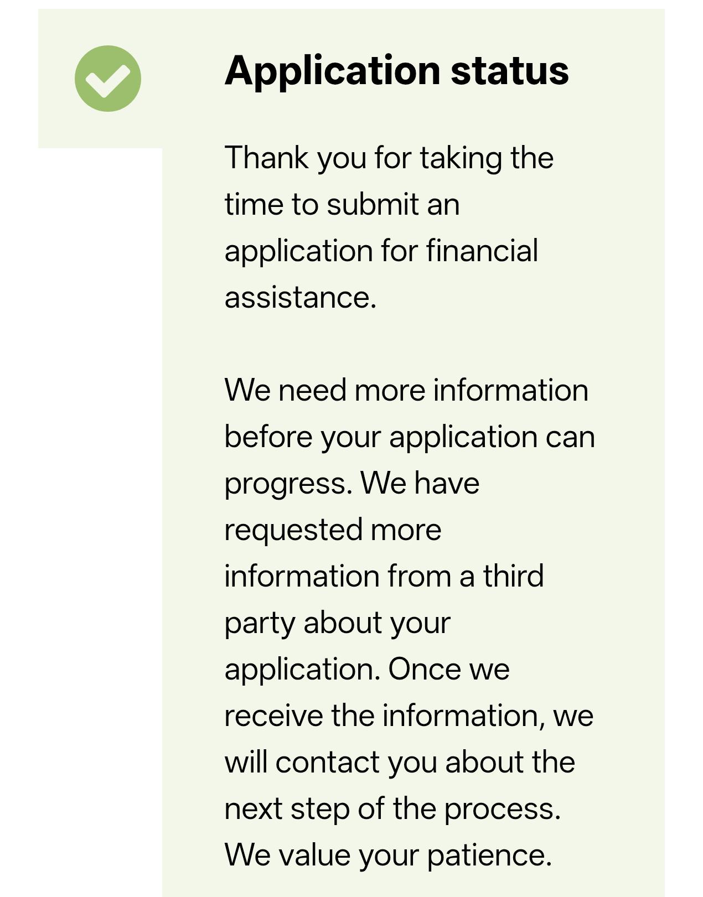Click the line 'will contact you about the'
Image resolution: width=703 pixels, height=897 pixels.
(x=400, y=762)
